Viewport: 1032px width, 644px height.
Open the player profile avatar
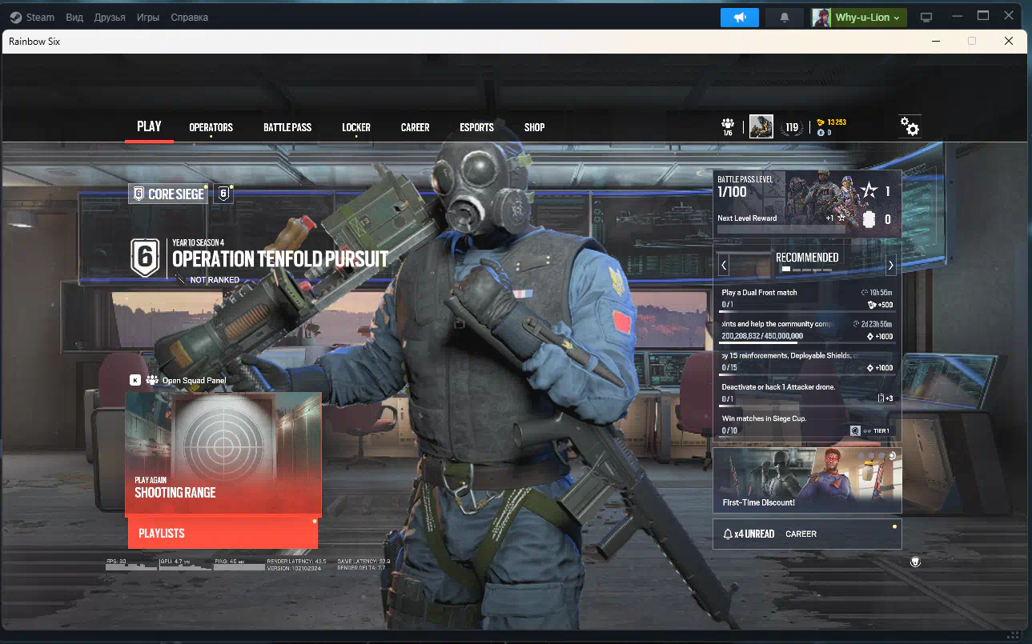pos(761,126)
